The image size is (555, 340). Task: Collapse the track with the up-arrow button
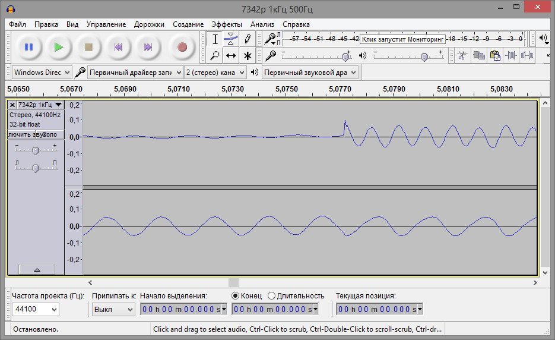(37, 269)
